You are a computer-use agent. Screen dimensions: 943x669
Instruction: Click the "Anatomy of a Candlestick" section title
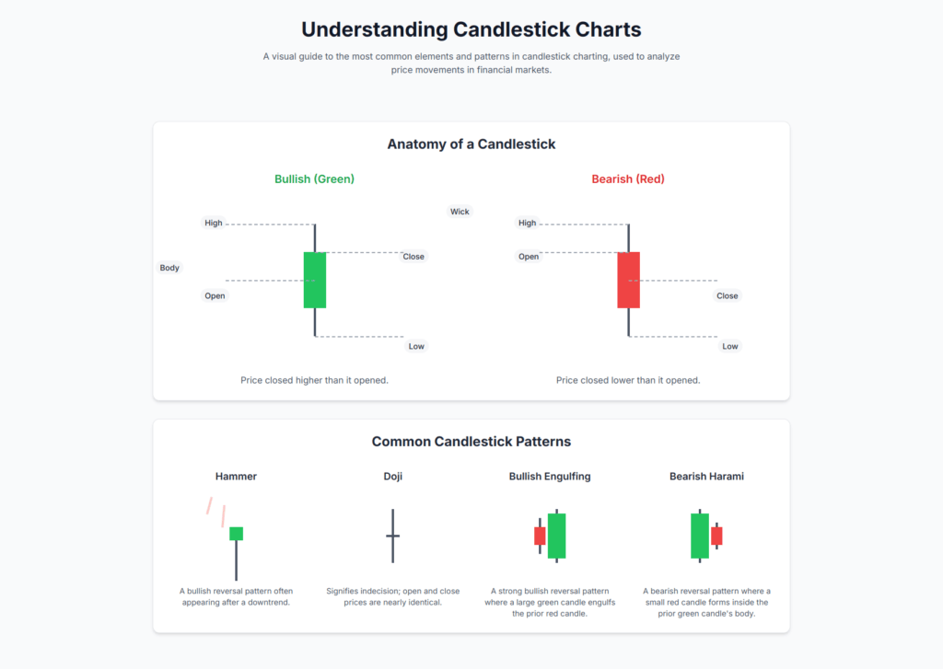click(471, 144)
